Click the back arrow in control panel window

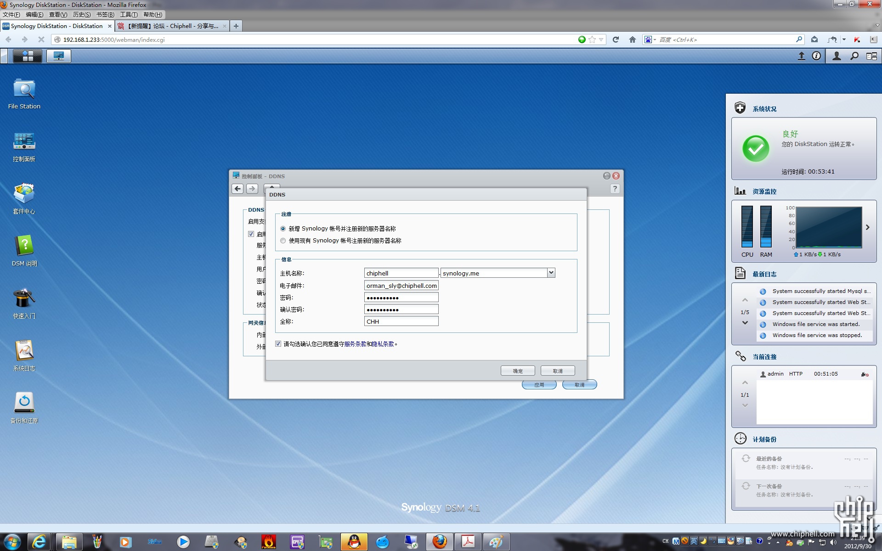coord(237,189)
